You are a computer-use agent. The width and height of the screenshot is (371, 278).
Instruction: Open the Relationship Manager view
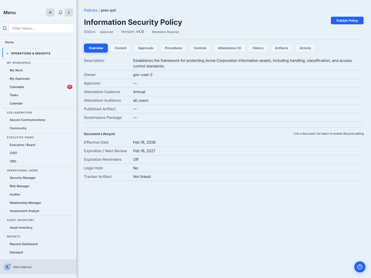25,203
